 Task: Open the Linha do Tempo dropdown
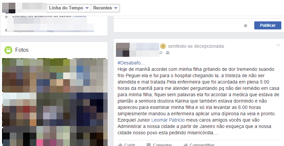[69, 8]
